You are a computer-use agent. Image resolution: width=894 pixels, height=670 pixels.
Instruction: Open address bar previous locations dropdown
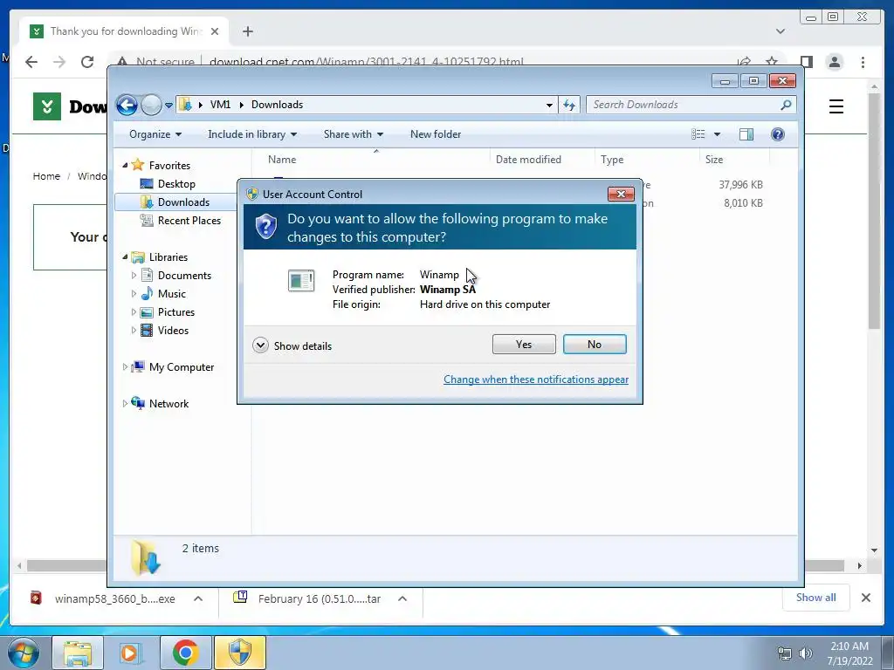[x=549, y=105]
